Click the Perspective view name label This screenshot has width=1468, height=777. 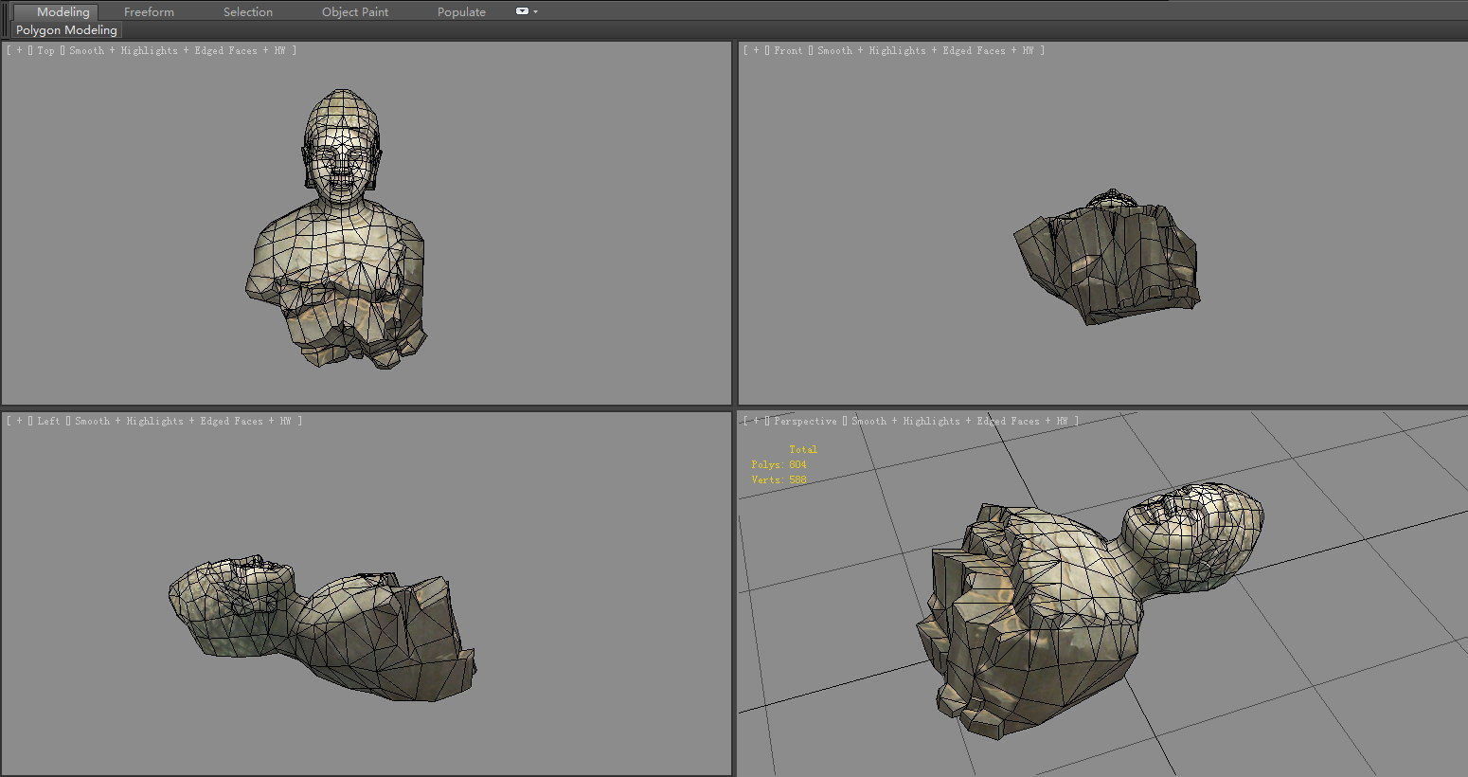[x=805, y=421]
